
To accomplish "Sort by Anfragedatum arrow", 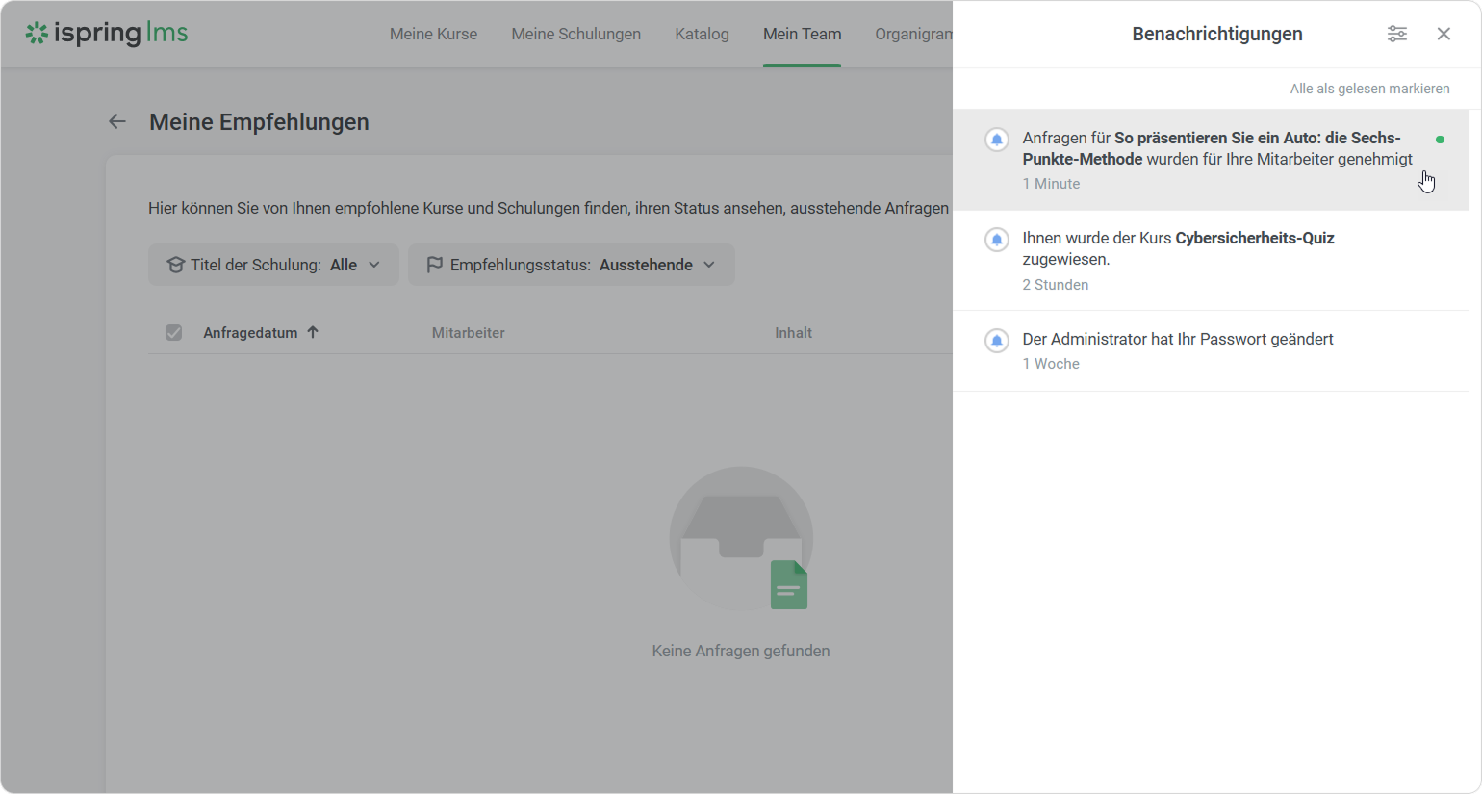I will click(313, 332).
